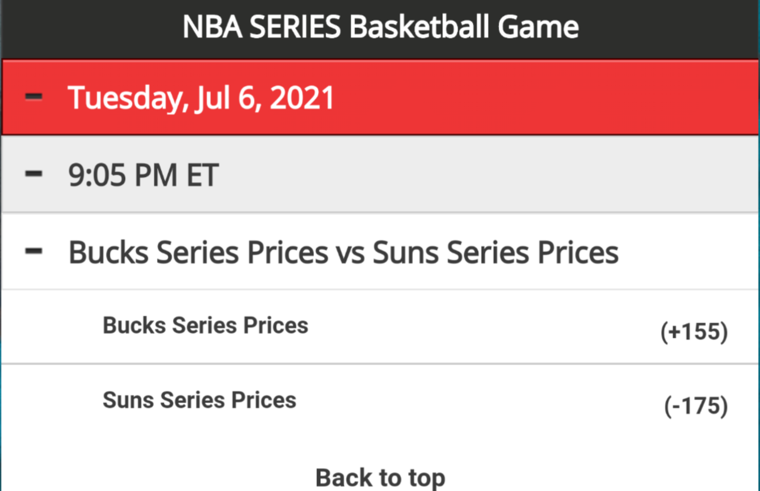Collapse the 9:05 PM ET time group
Viewport: 760px width, 491px height.
pos(380,174)
